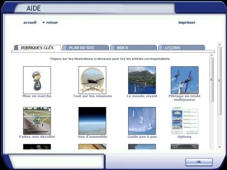Open the Pilotage en mode multijoueur image
The image size is (227, 170).
[x=184, y=80]
